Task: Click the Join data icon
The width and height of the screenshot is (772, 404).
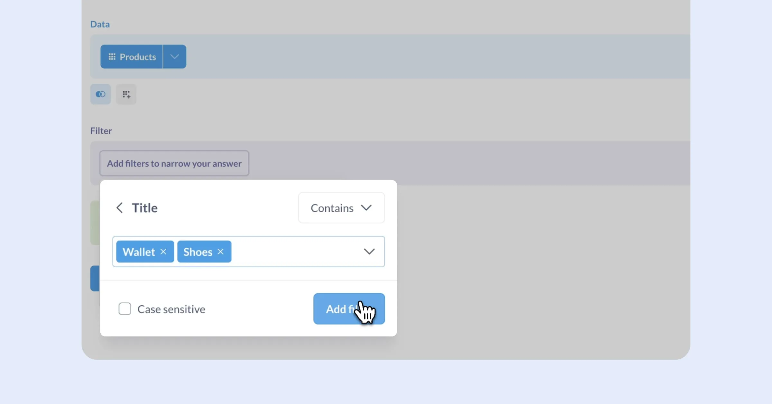Action: click(100, 94)
